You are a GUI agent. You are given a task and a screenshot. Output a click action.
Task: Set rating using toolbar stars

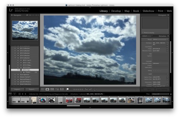coord(78,89)
